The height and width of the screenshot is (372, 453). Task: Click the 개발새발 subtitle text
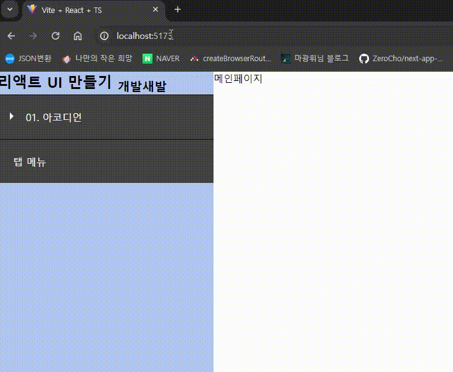pos(142,86)
